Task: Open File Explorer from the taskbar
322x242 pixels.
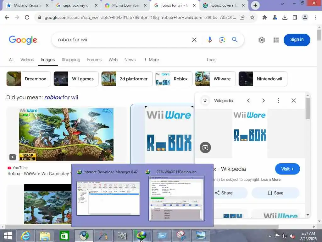Action: pos(45,236)
